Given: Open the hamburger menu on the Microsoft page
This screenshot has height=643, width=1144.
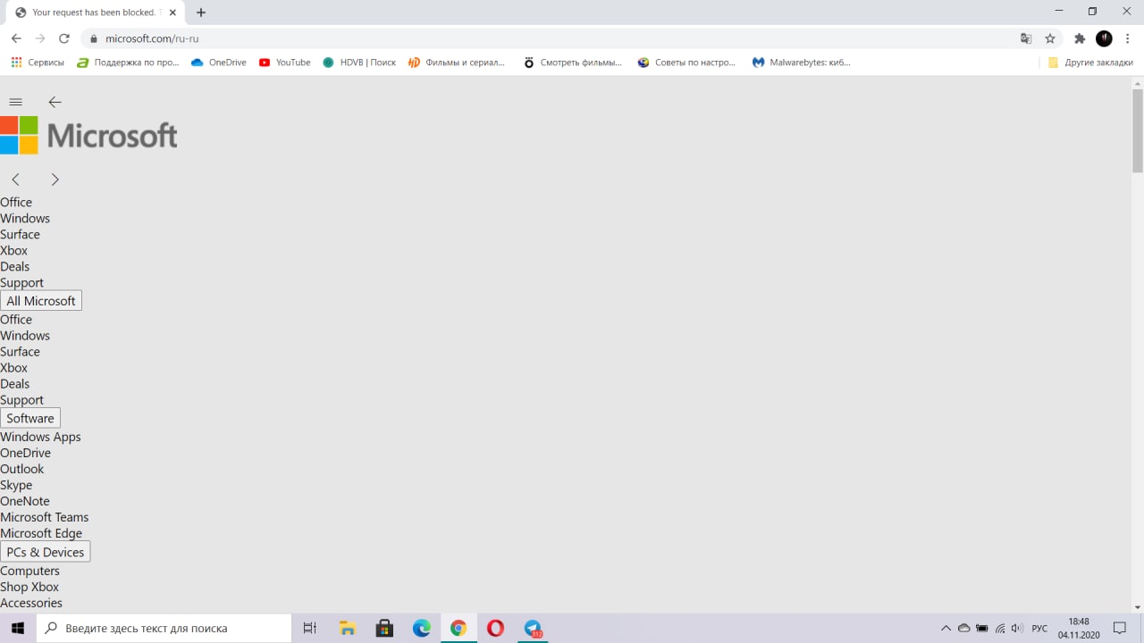Looking at the screenshot, I should (15, 102).
